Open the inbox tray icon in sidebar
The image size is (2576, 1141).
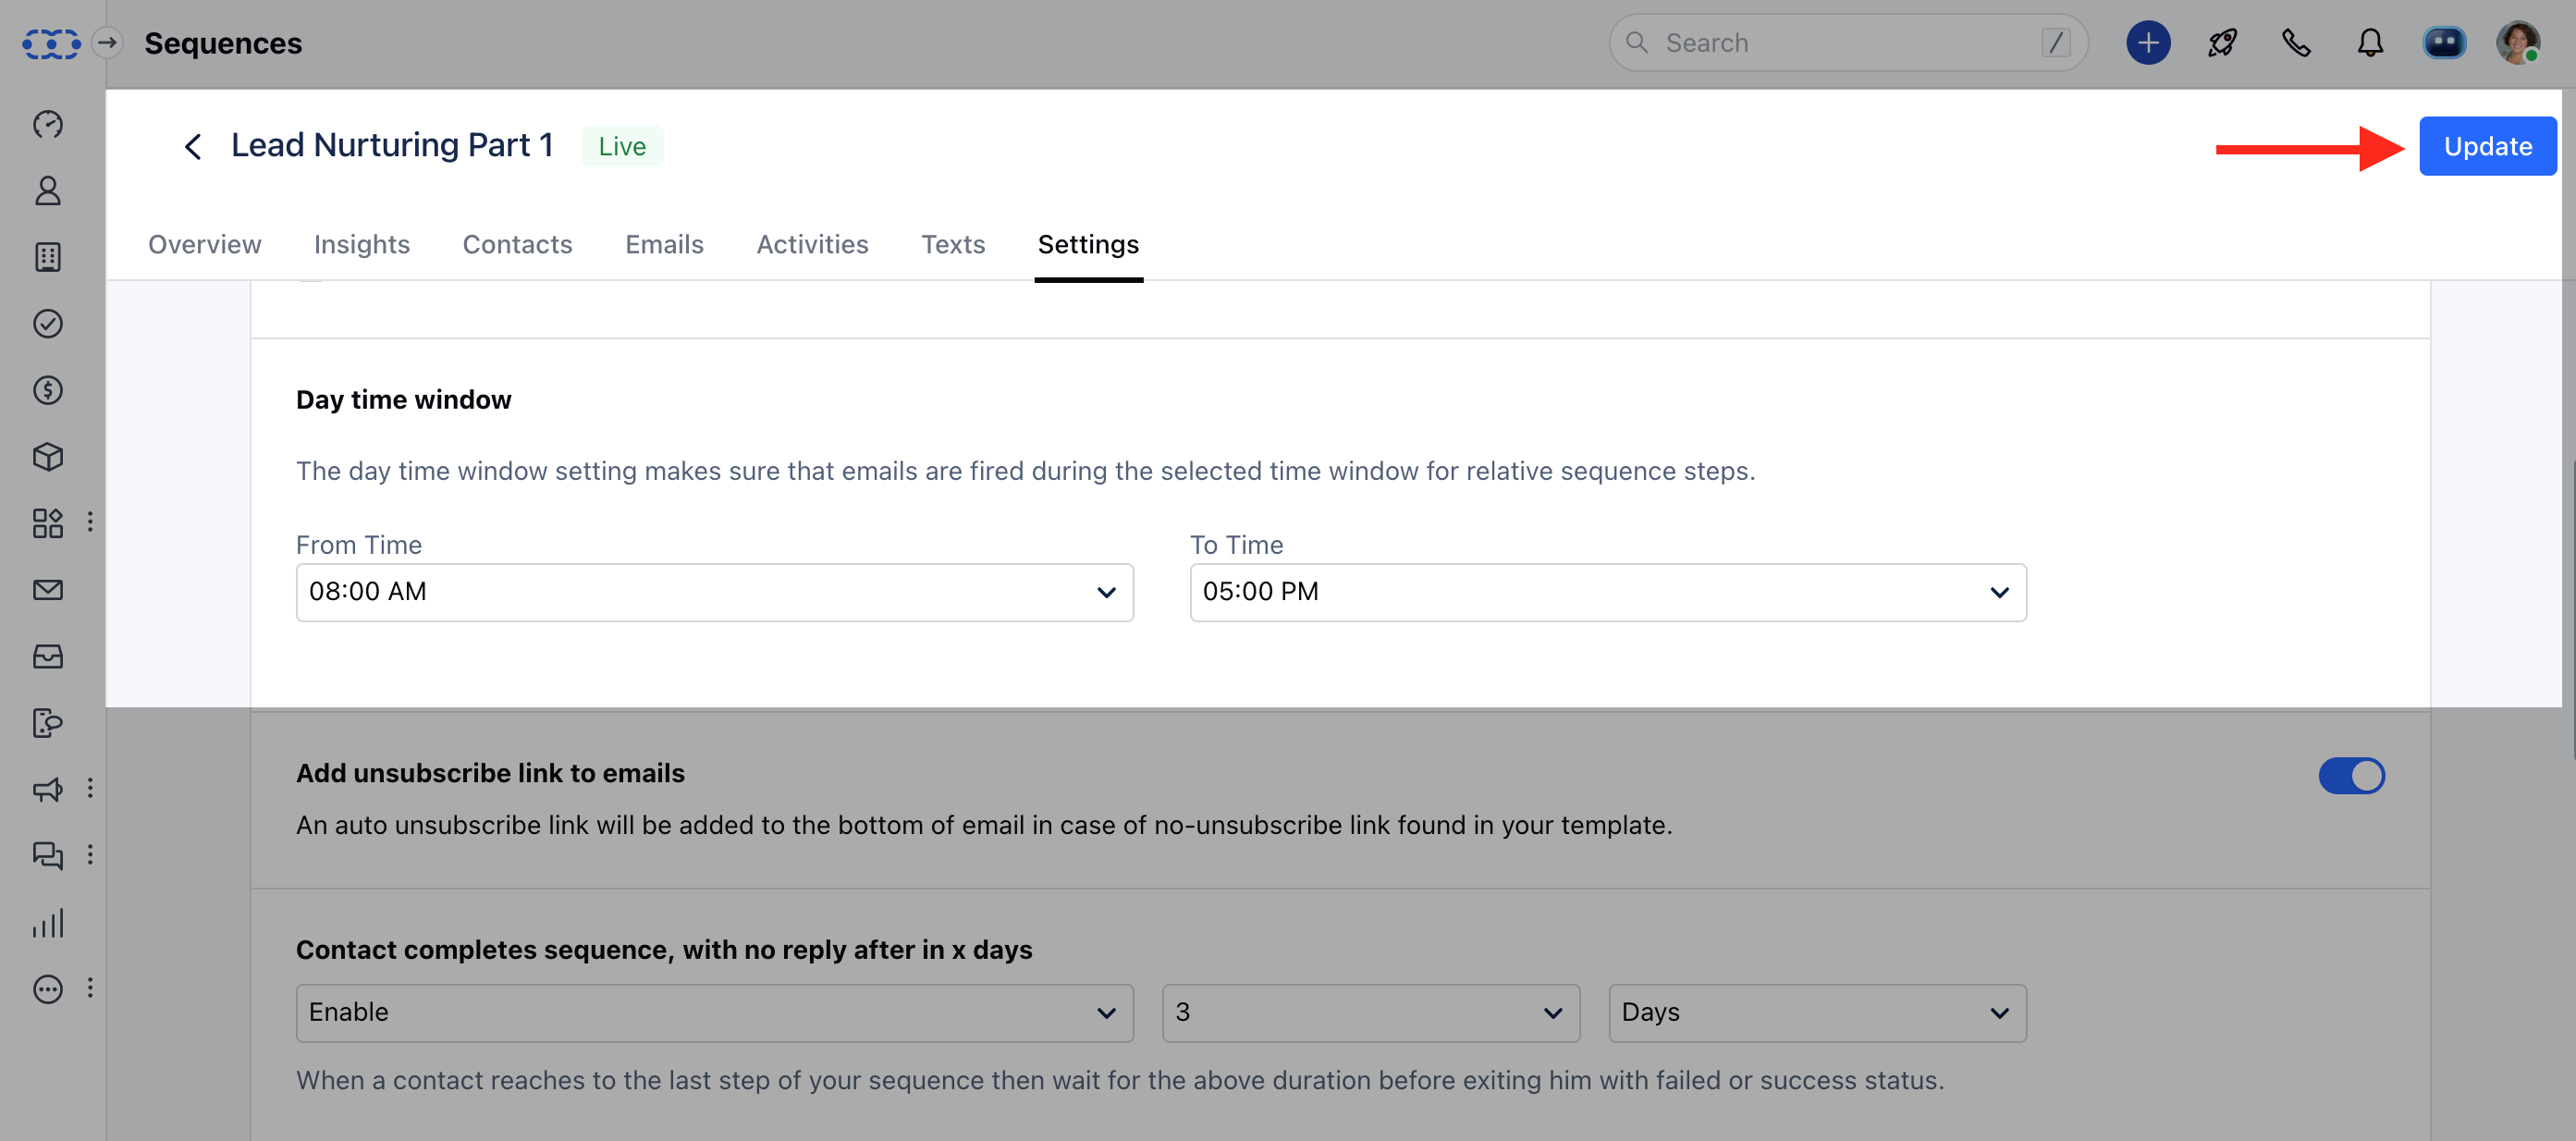(x=48, y=656)
